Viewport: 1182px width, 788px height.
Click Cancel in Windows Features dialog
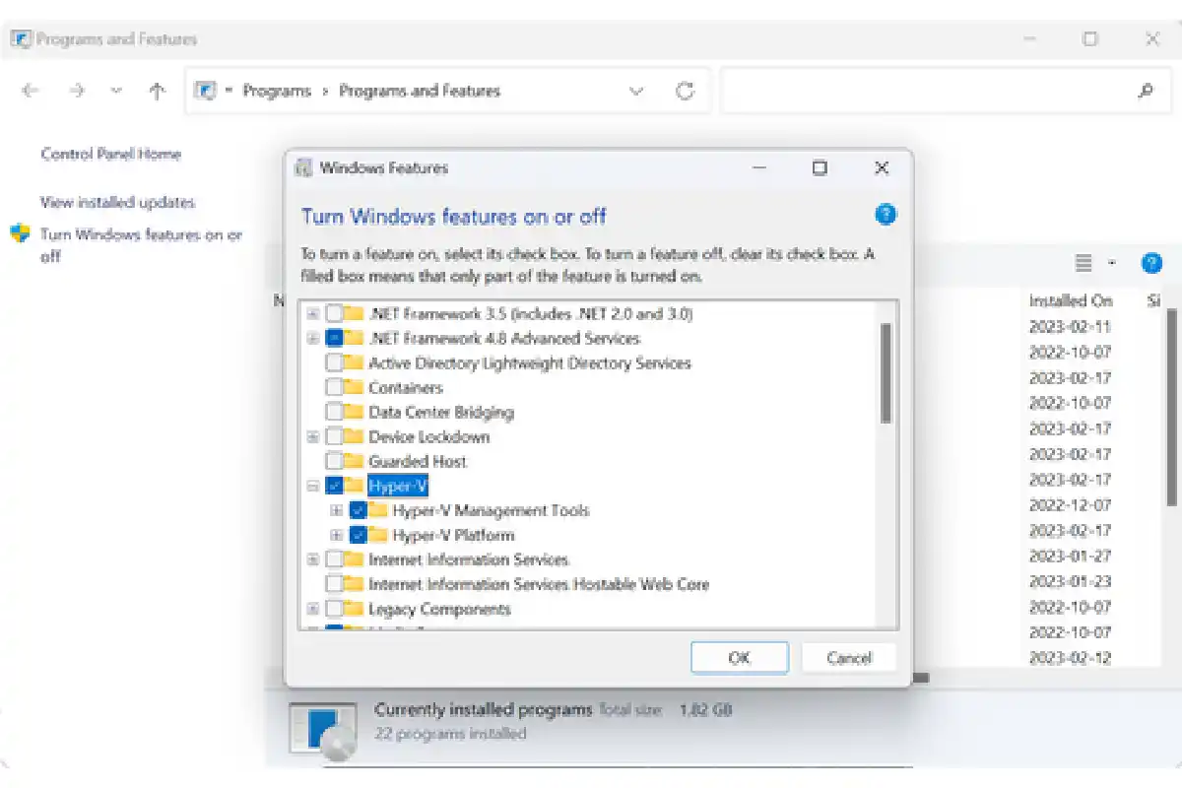tap(849, 657)
